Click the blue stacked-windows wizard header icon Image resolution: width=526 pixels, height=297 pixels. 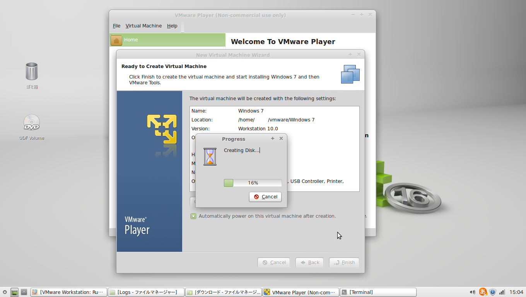point(350,74)
